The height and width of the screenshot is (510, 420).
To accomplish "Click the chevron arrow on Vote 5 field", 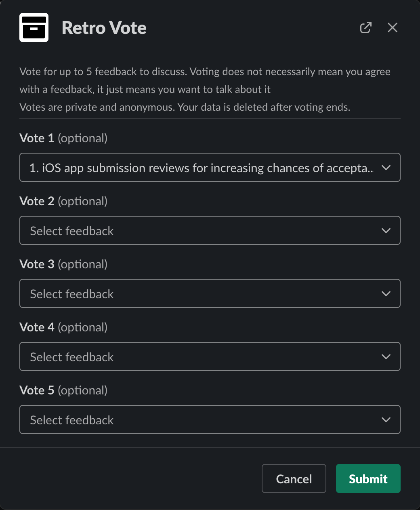I will click(x=386, y=419).
